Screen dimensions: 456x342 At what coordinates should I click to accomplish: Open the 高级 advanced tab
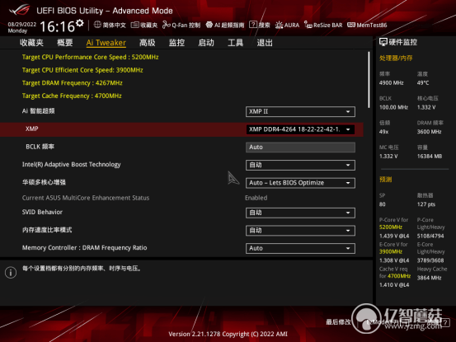(x=147, y=43)
